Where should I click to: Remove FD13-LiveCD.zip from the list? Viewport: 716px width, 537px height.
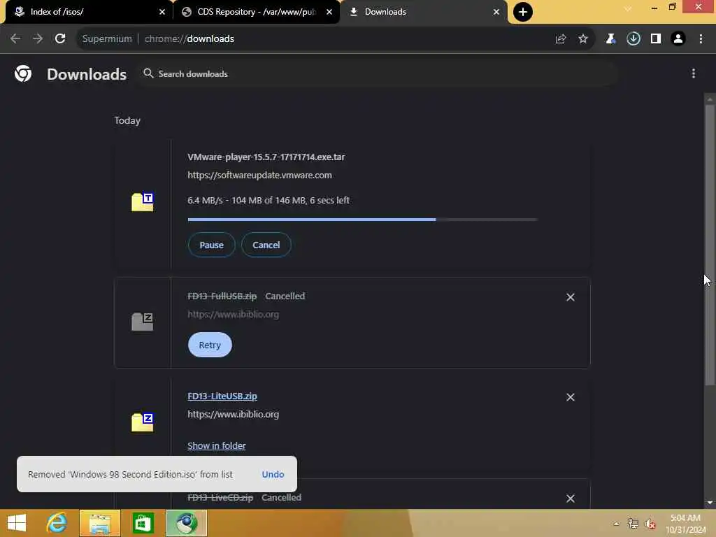(571, 499)
